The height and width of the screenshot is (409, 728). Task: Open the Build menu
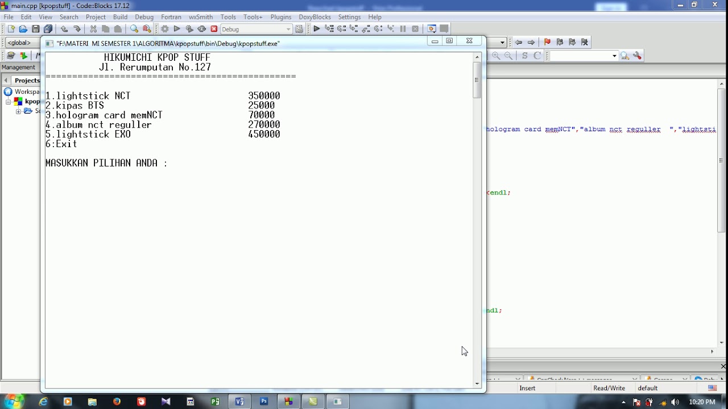[120, 17]
